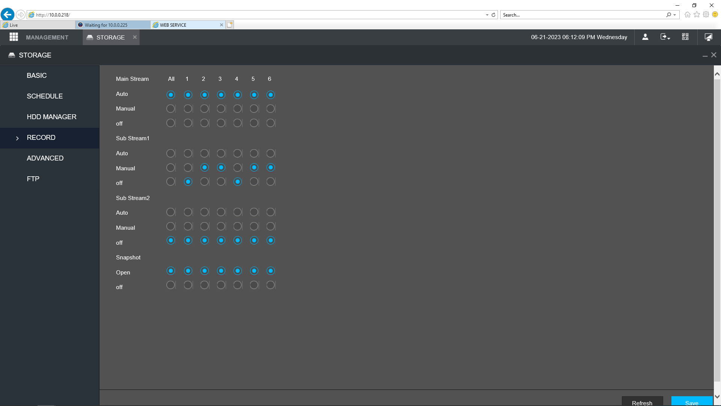
Task: Open search provider dropdown arrow
Action: pos(675,15)
